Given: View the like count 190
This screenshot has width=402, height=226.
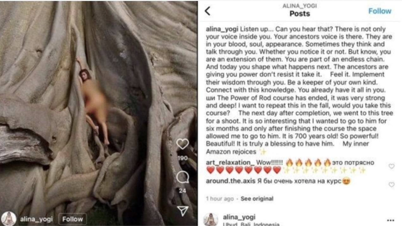Looking at the screenshot, I should pos(182,158).
